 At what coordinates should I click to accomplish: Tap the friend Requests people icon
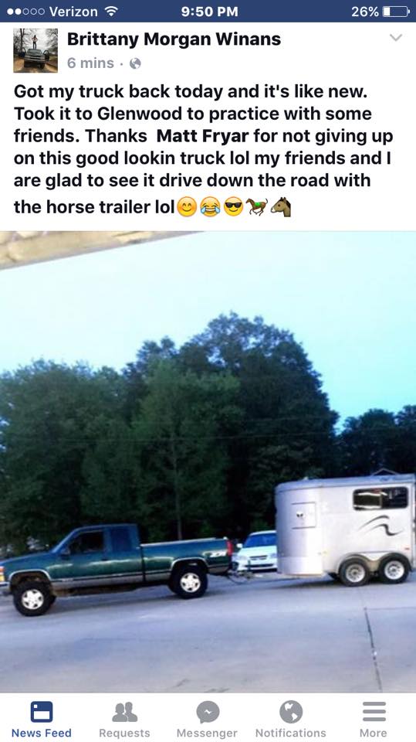pos(125,712)
